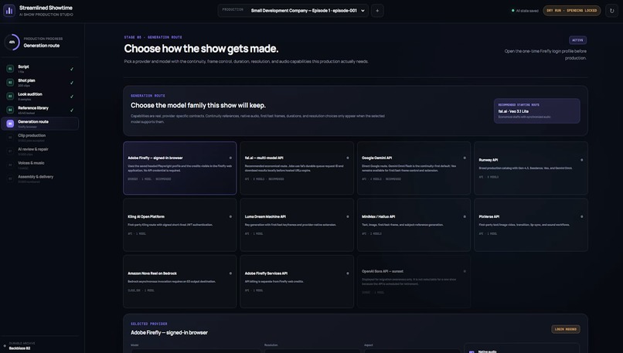Pick the Runway API provider card
The width and height of the screenshot is (623, 353).
pyautogui.click(x=531, y=168)
